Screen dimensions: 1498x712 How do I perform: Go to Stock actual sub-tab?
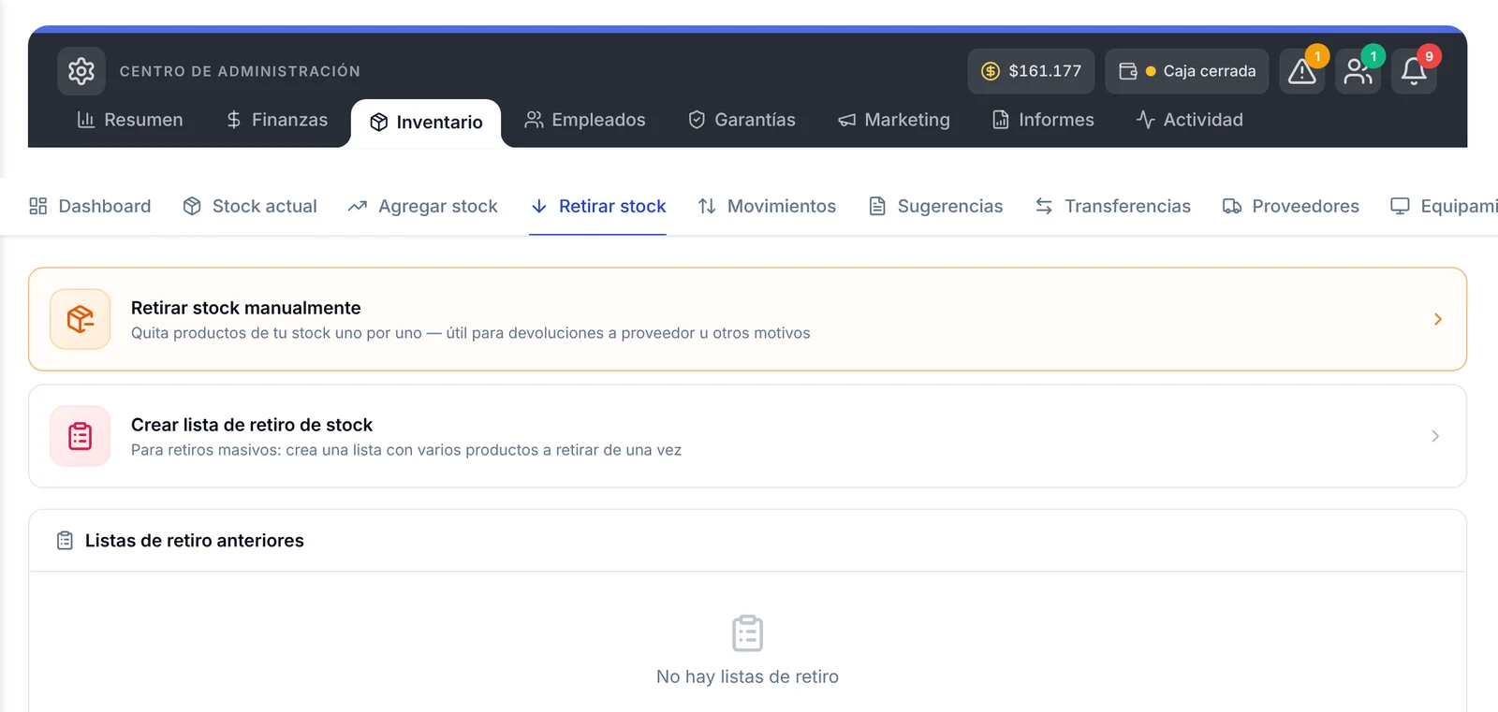pyautogui.click(x=250, y=206)
